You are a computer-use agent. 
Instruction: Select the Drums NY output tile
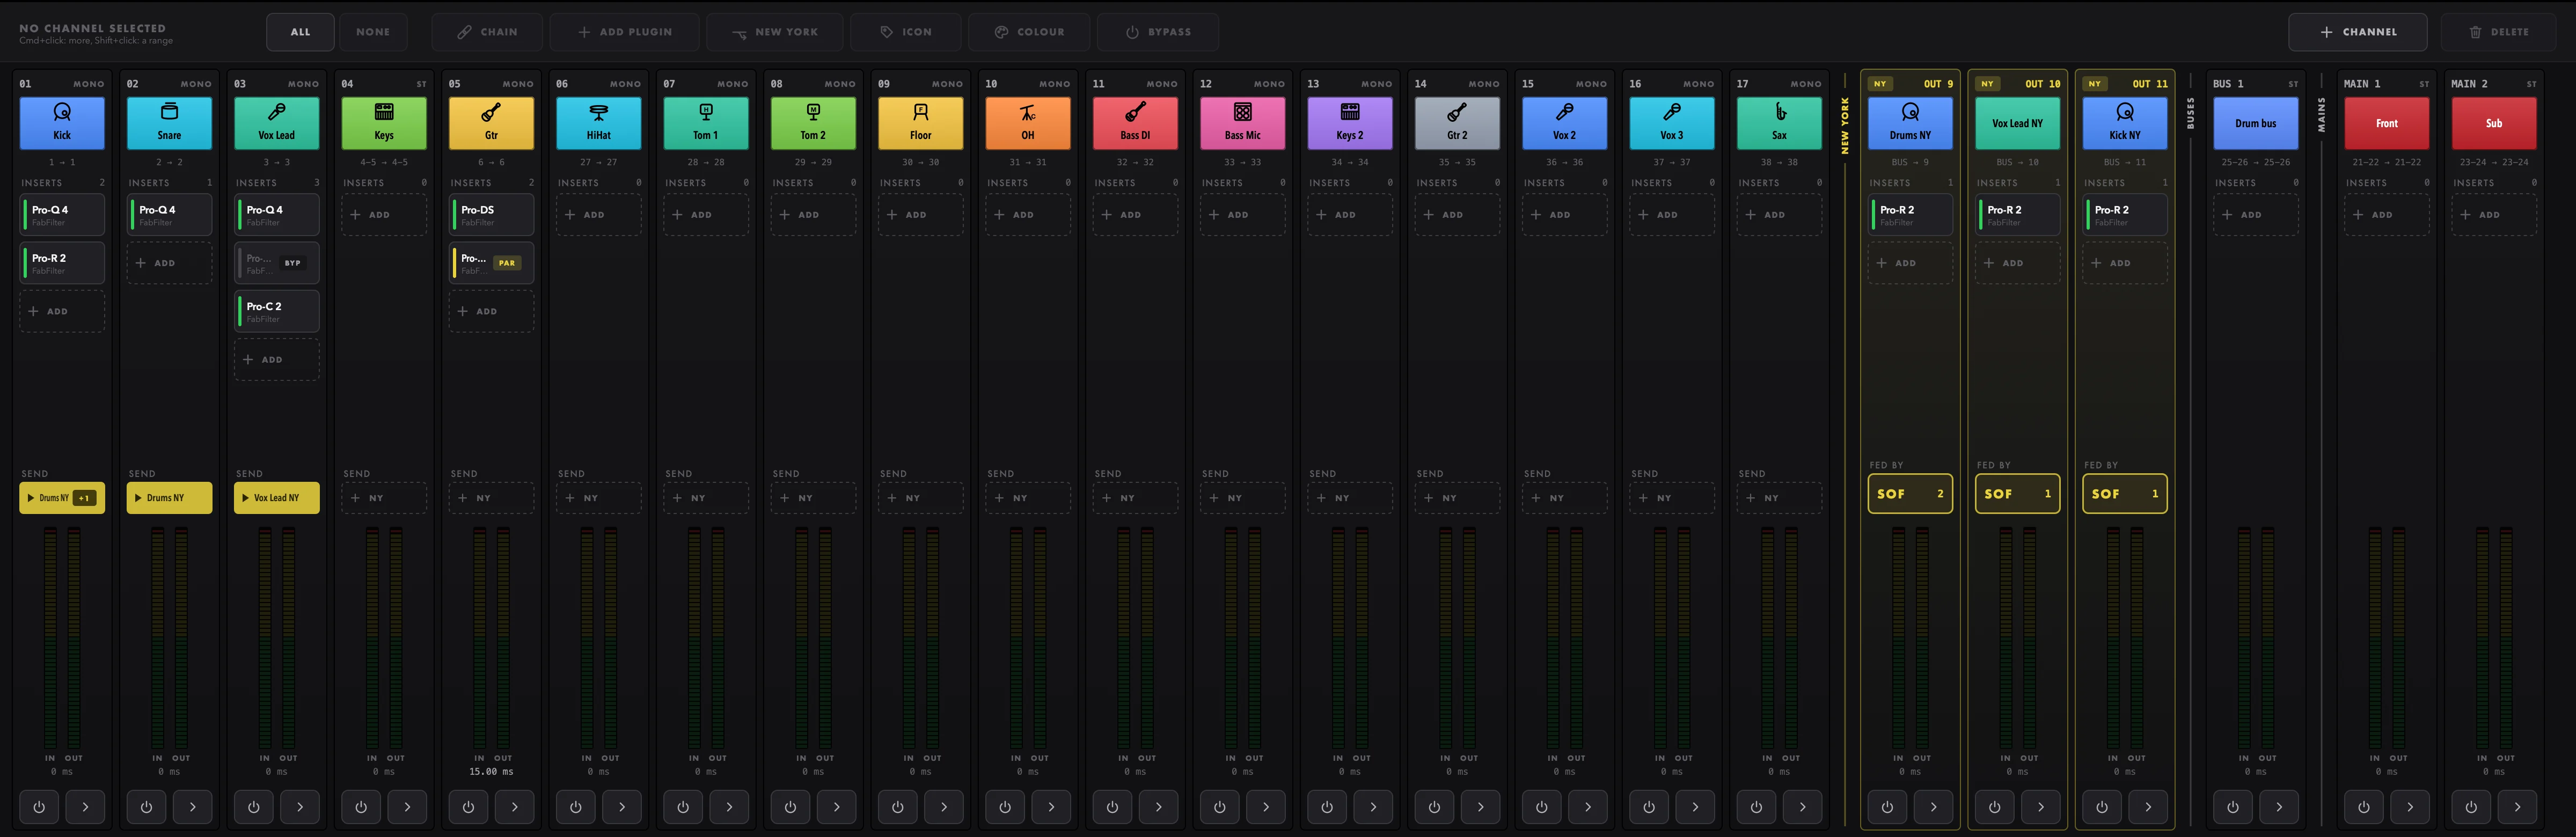click(x=1910, y=123)
